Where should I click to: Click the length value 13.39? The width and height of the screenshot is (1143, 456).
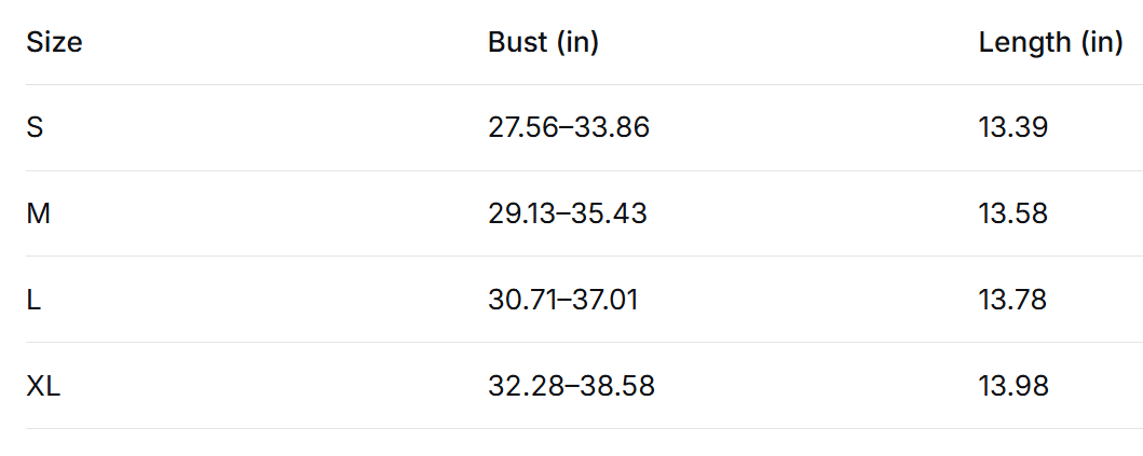[1014, 127]
